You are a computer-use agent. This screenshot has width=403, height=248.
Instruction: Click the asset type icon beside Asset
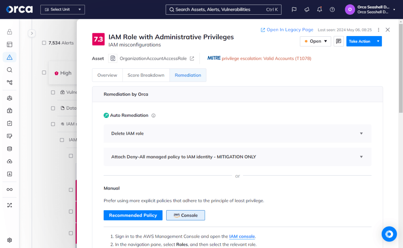(113, 58)
